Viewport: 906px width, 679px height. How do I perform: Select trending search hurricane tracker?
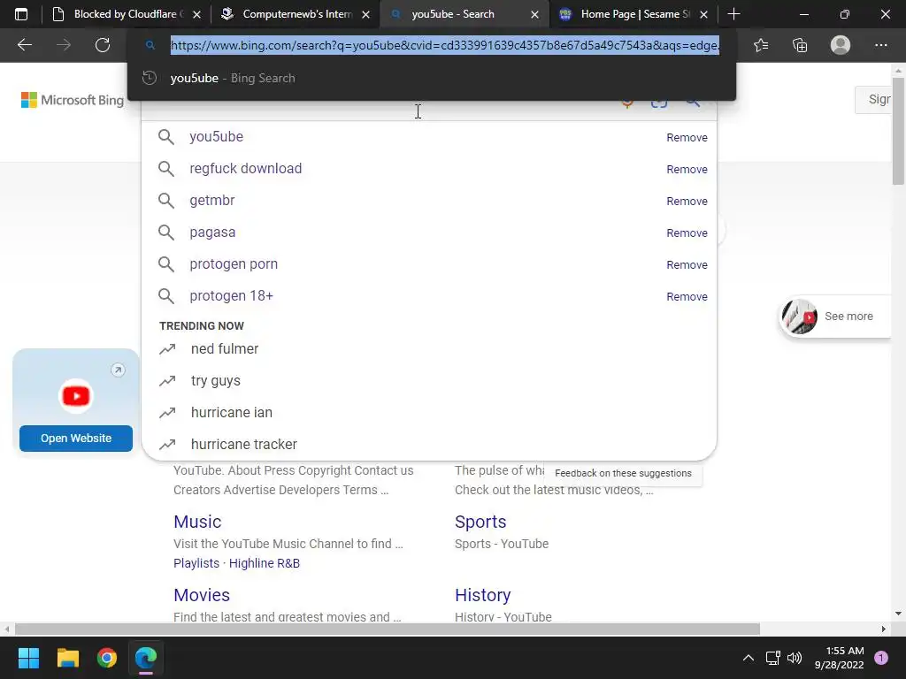coord(244,444)
